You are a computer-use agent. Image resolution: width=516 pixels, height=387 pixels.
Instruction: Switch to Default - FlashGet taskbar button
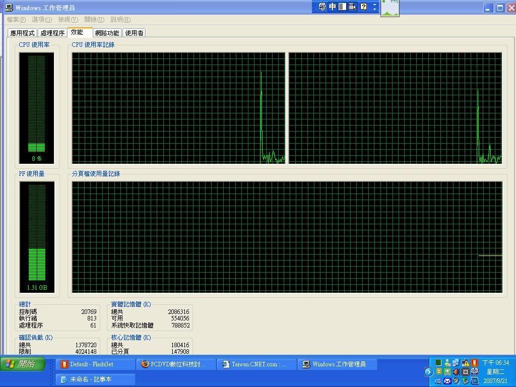[x=96, y=364]
